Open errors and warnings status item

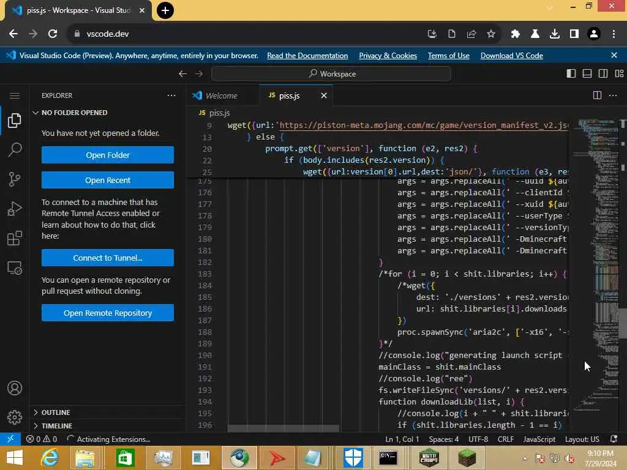[x=42, y=439]
